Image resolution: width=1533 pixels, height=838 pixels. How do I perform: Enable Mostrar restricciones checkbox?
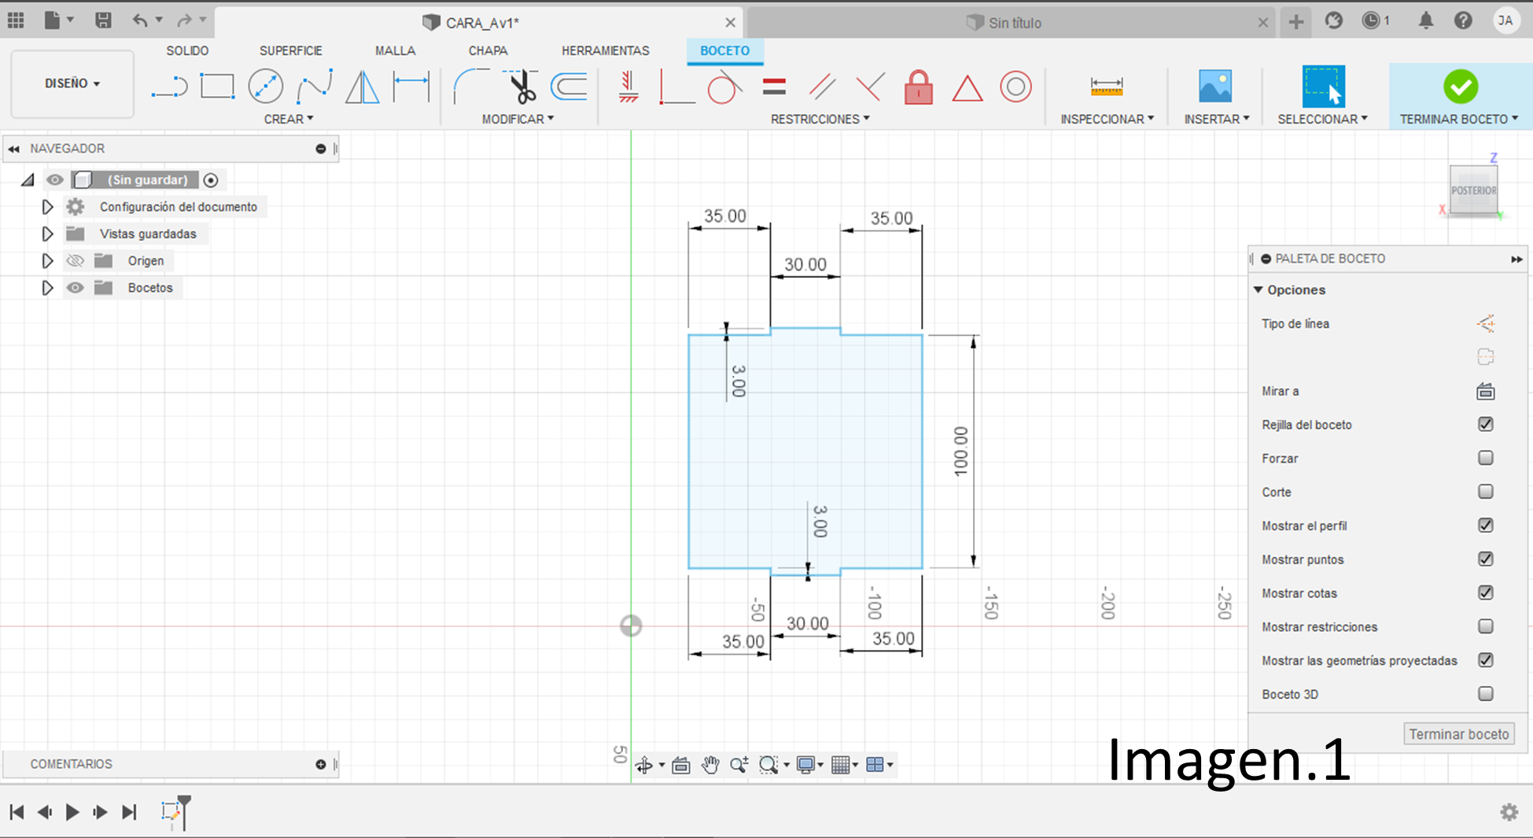1485,626
